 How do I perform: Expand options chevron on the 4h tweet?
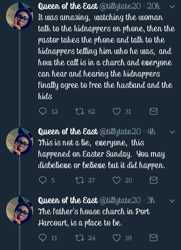coord(172,132)
